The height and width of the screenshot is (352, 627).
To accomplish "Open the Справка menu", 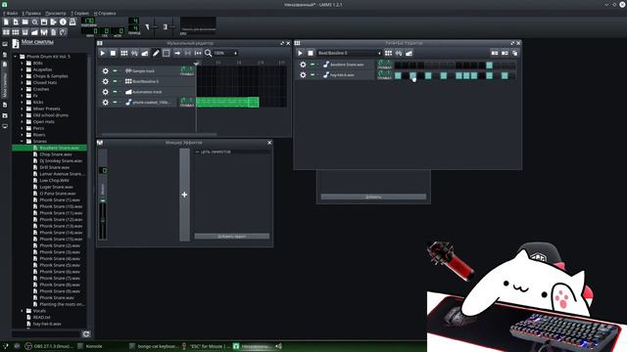I will coord(105,13).
